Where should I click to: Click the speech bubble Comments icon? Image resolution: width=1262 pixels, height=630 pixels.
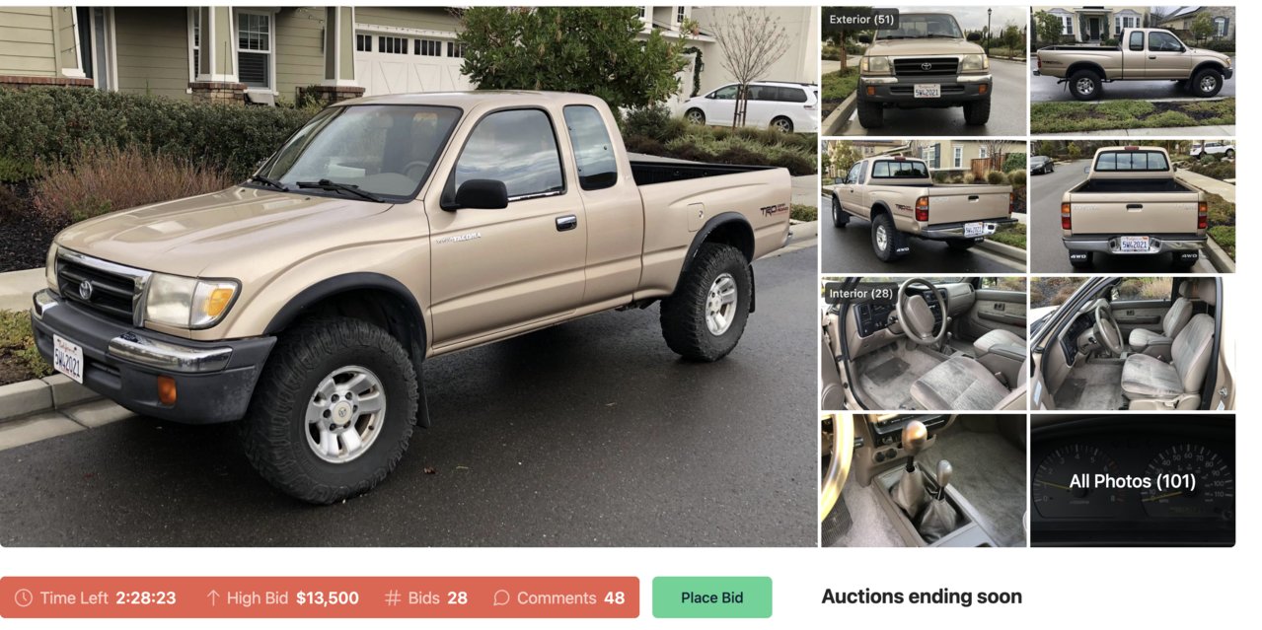click(501, 597)
